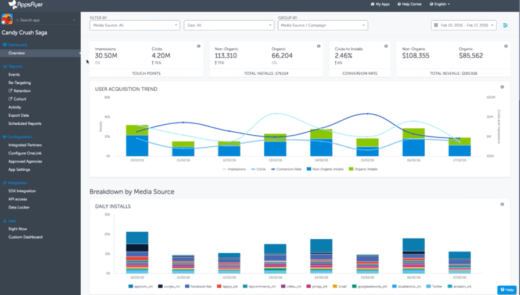Toggle Clicks series in trend legend

pyautogui.click(x=259, y=169)
